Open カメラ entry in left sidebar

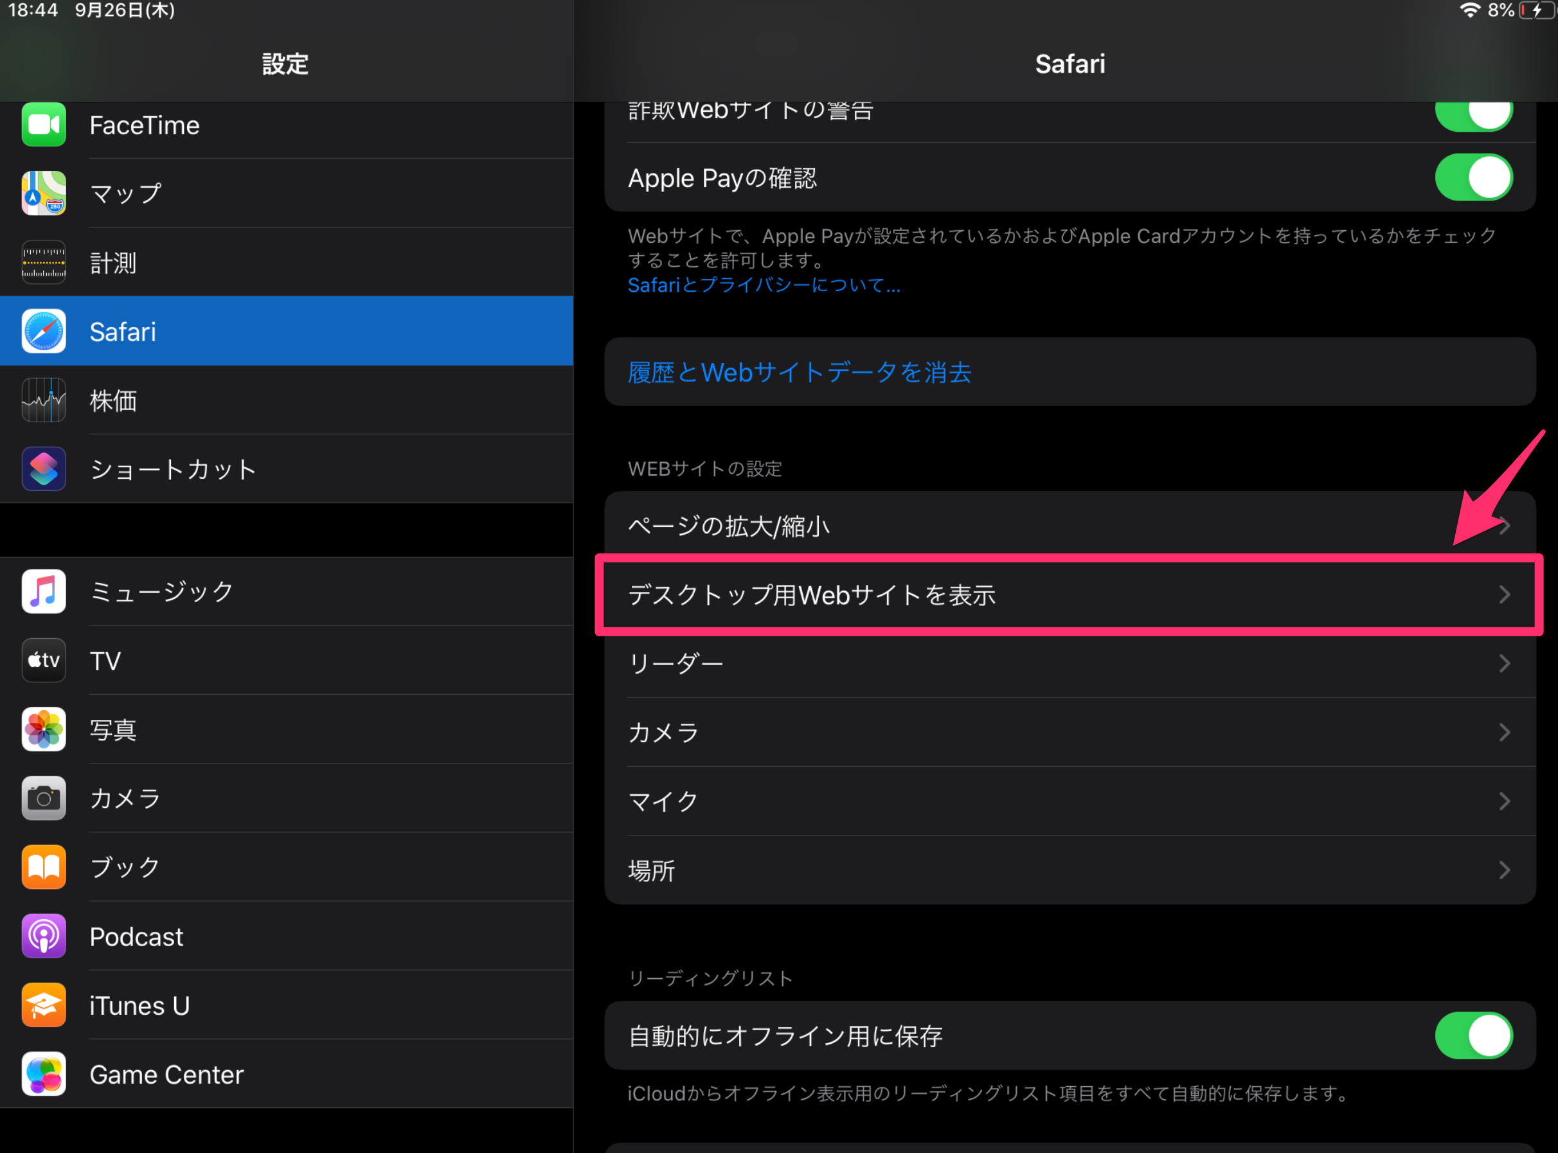click(286, 798)
